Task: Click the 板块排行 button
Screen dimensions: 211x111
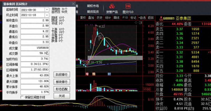Action: coord(62,82)
